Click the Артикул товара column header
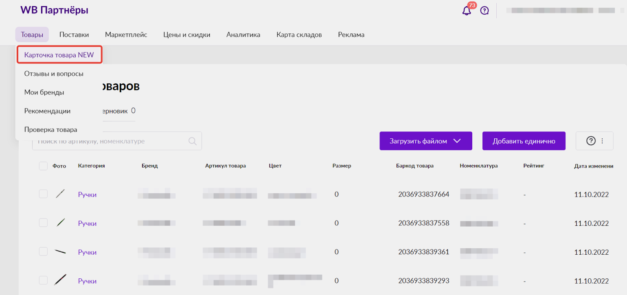 (x=226, y=166)
